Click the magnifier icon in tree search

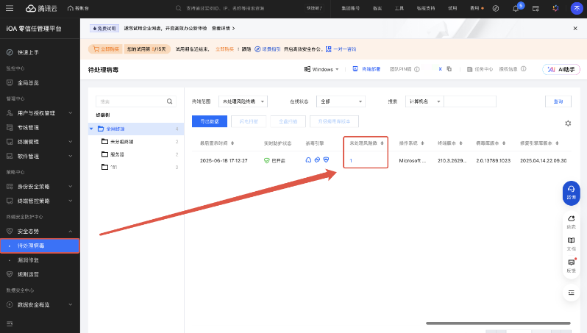[170, 101]
